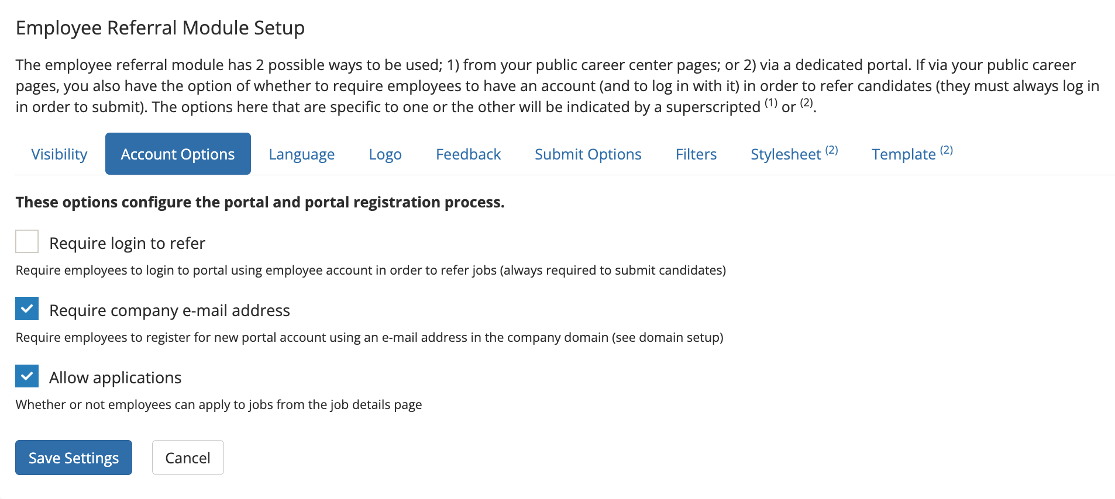Click the bold portal registration process description
This screenshot has height=499, width=1115.
pos(260,202)
